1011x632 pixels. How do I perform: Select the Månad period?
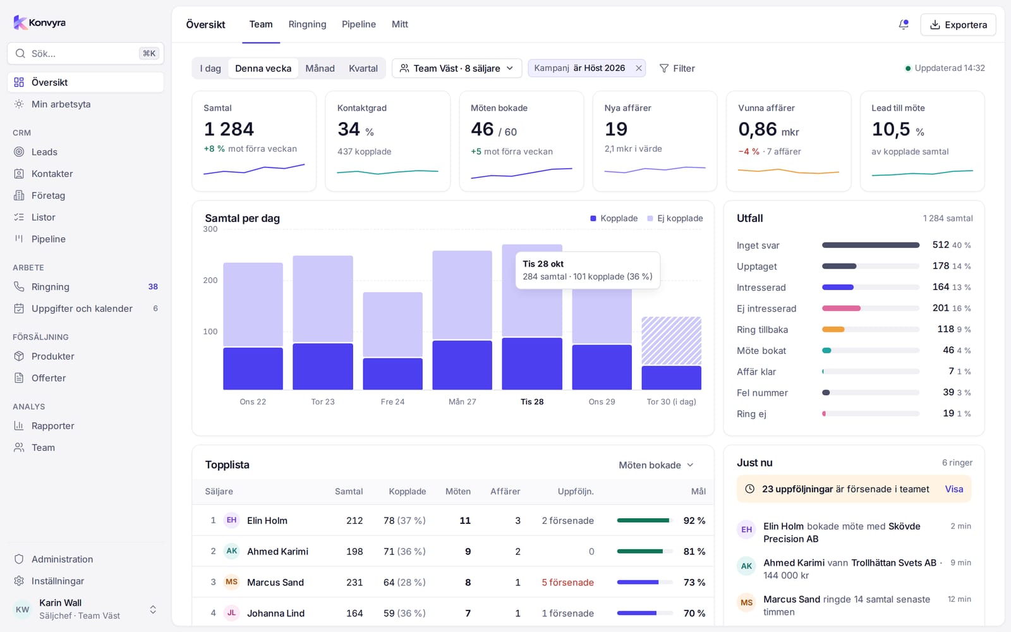pos(320,68)
